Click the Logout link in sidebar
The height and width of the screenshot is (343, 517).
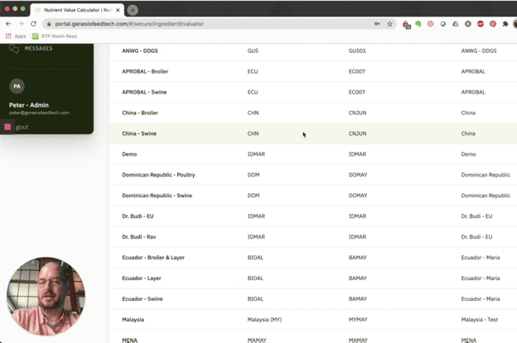click(21, 127)
